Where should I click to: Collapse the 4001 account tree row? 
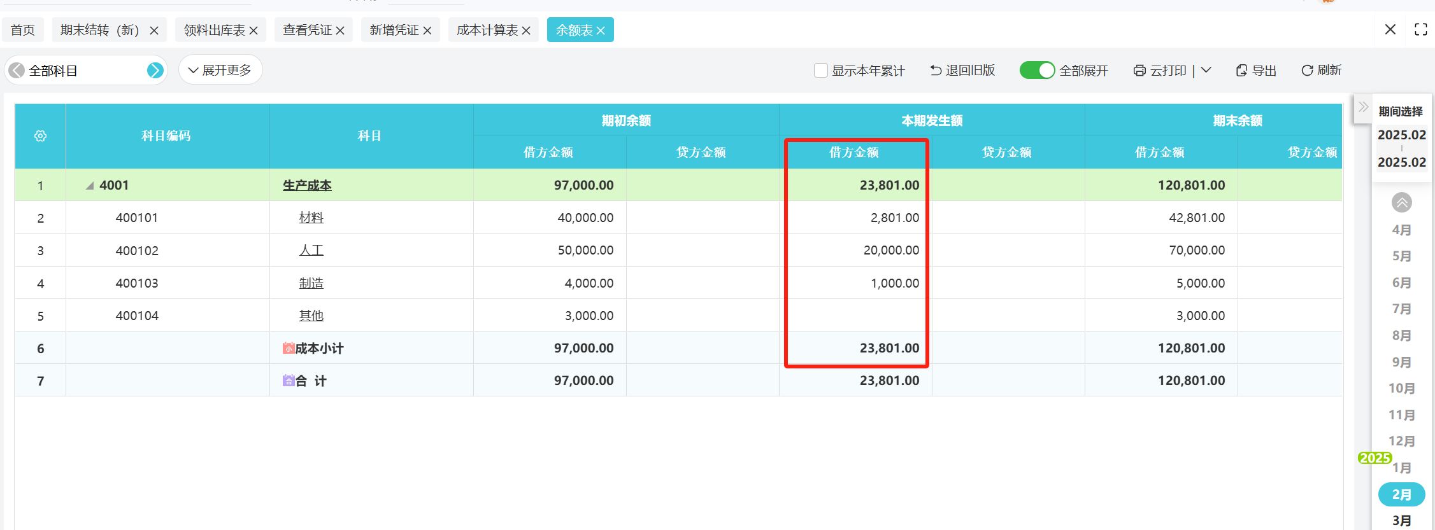(x=90, y=186)
